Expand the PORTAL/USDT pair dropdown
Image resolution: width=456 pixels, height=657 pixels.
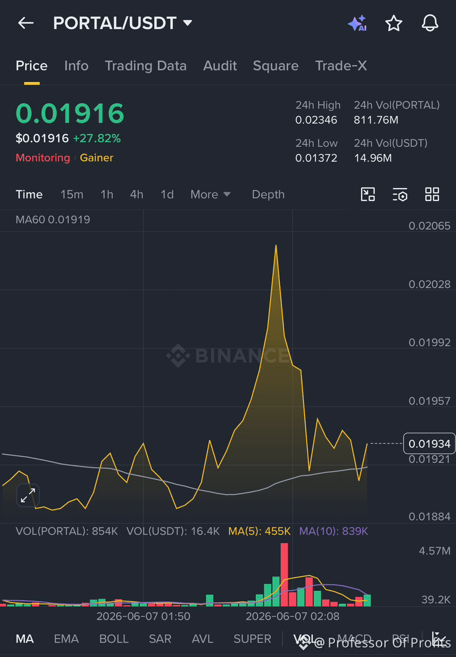[x=188, y=23]
